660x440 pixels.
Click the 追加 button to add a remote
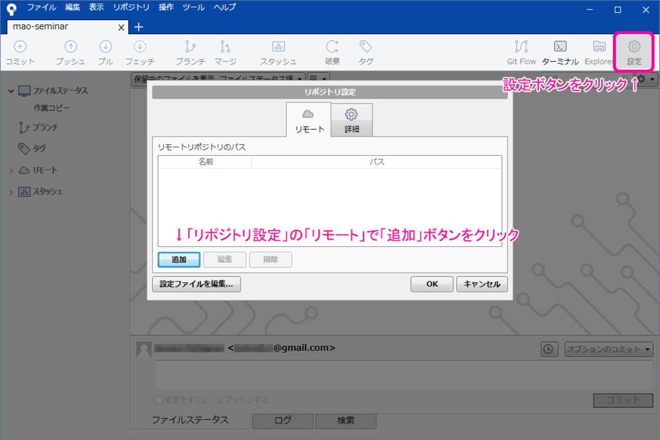[x=179, y=259]
